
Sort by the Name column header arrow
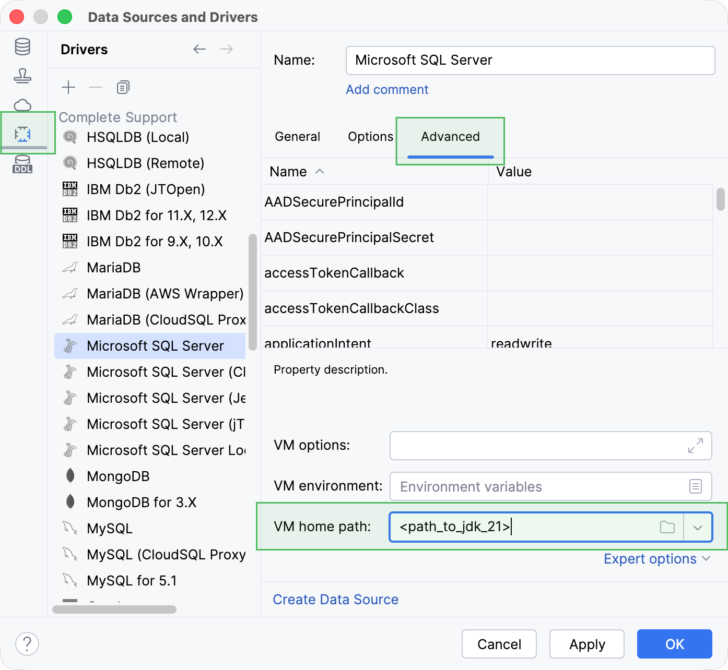pyautogui.click(x=319, y=171)
